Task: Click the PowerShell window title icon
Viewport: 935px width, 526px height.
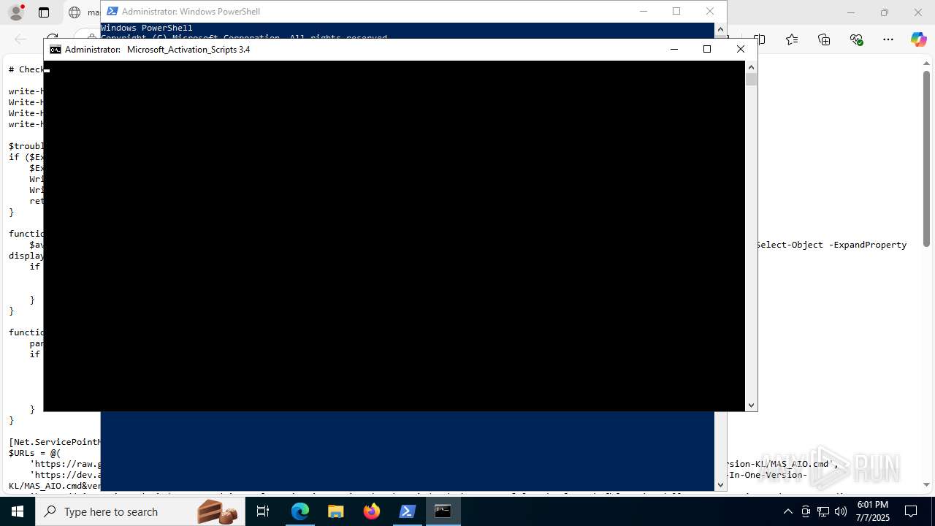Action: 112,11
